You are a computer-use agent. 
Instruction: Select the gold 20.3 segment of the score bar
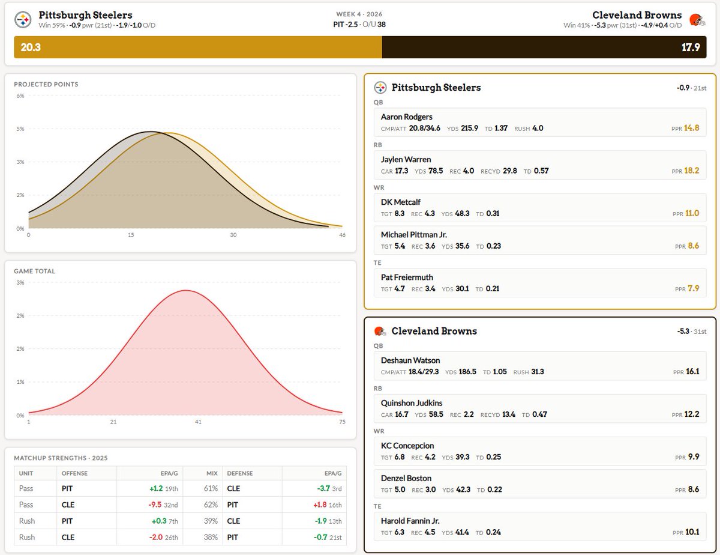pyautogui.click(x=198, y=47)
